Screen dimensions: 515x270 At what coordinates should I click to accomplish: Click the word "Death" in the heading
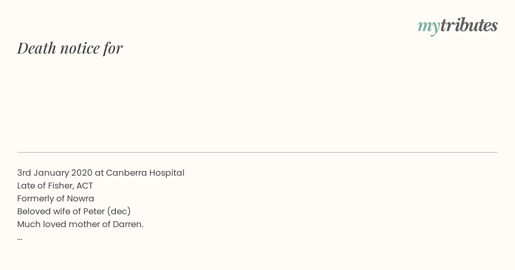[x=37, y=48]
